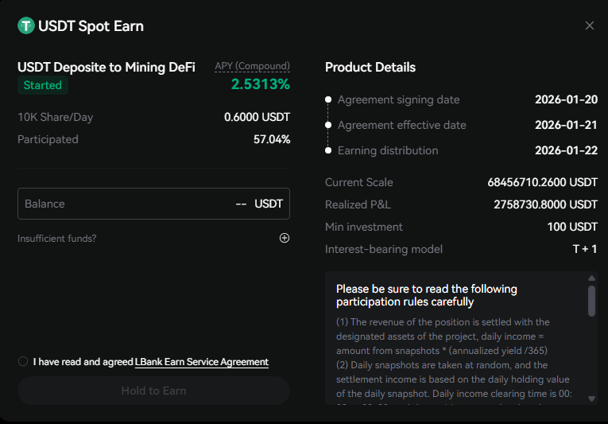Click the Realized P&L label
Viewport: 608px width, 424px height.
pos(358,204)
